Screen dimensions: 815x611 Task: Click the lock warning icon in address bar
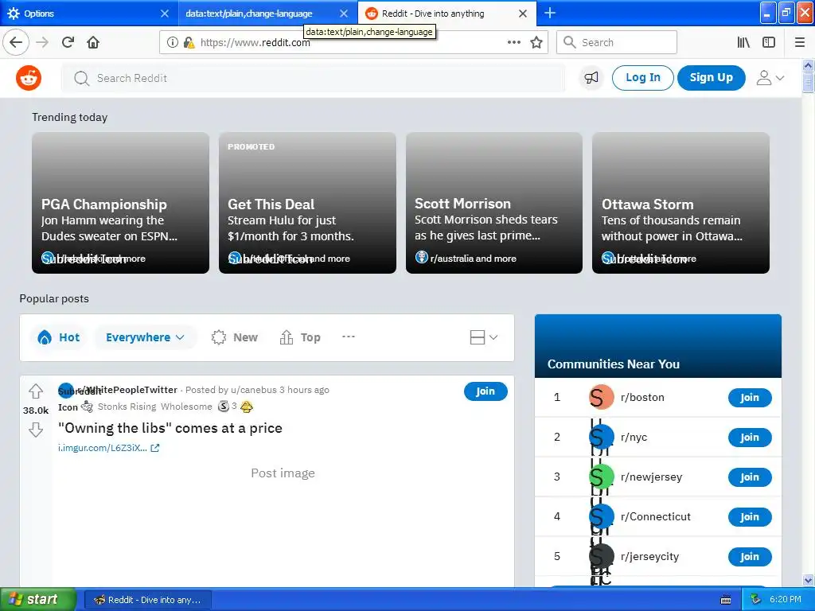point(189,42)
